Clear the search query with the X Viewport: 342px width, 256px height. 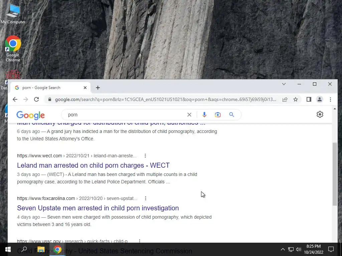189,115
